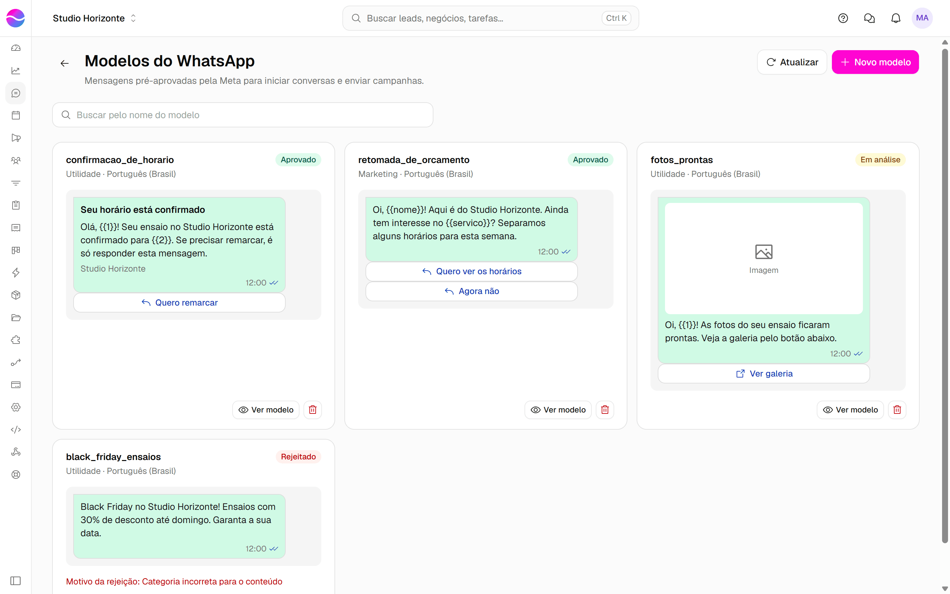Open the package box sidebar icon

tap(16, 295)
